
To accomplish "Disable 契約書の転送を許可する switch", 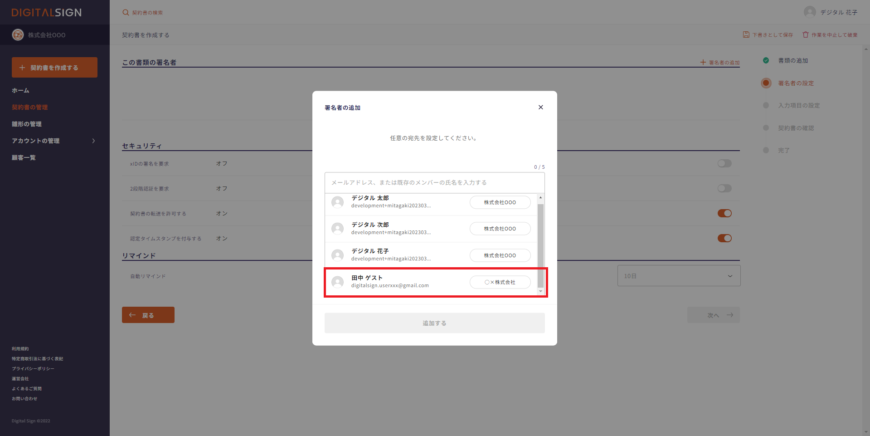I will tap(724, 213).
